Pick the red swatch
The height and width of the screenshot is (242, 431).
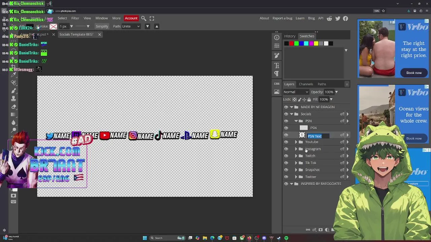pyautogui.click(x=291, y=43)
